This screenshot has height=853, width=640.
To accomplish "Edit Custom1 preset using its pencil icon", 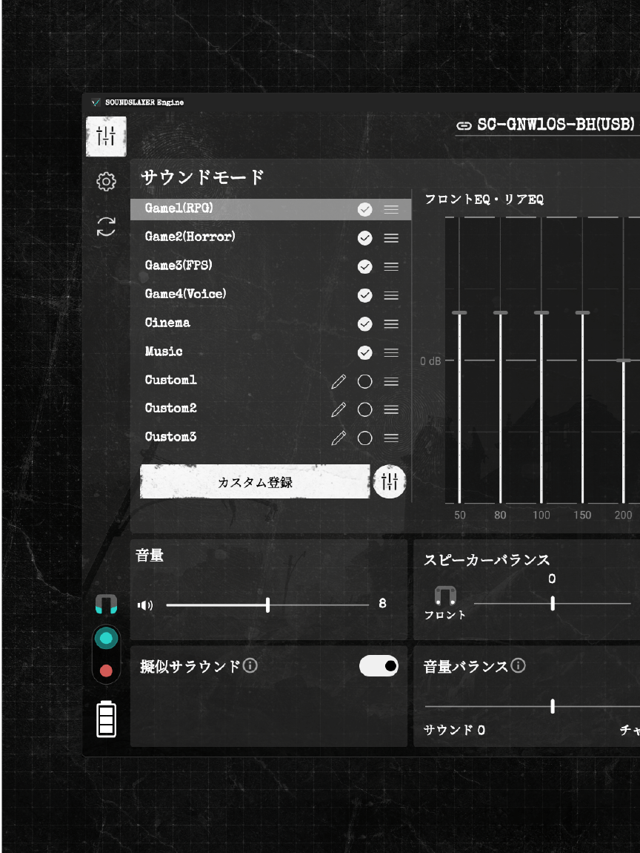I will tap(339, 381).
